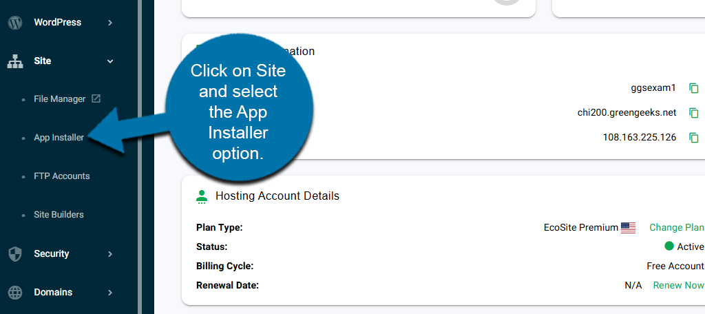Copy the username ggsexam1
The width and height of the screenshot is (705, 314).
[694, 88]
